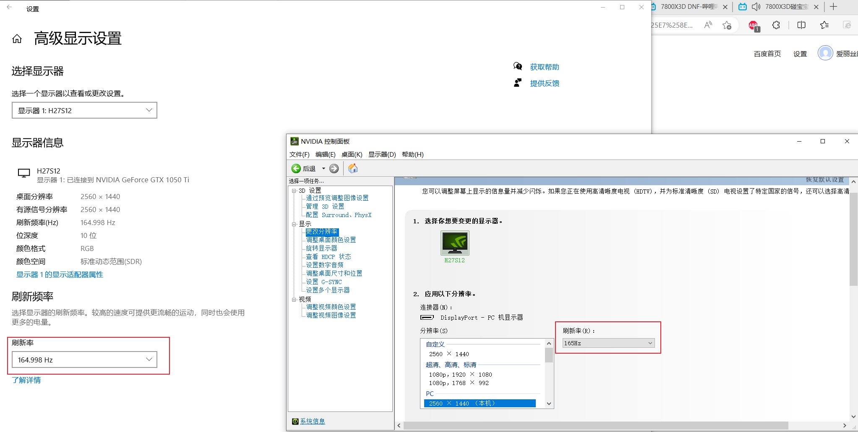Click NVIDIA forward arrow toolbar icon

click(x=334, y=168)
